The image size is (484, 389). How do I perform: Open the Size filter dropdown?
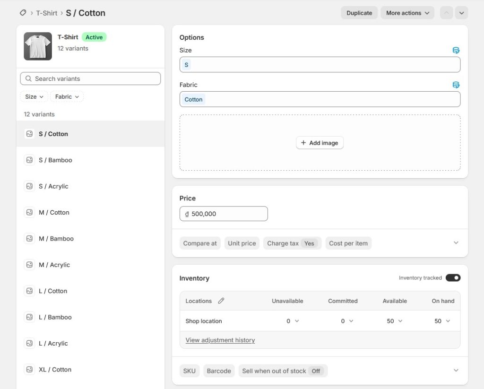tap(34, 97)
